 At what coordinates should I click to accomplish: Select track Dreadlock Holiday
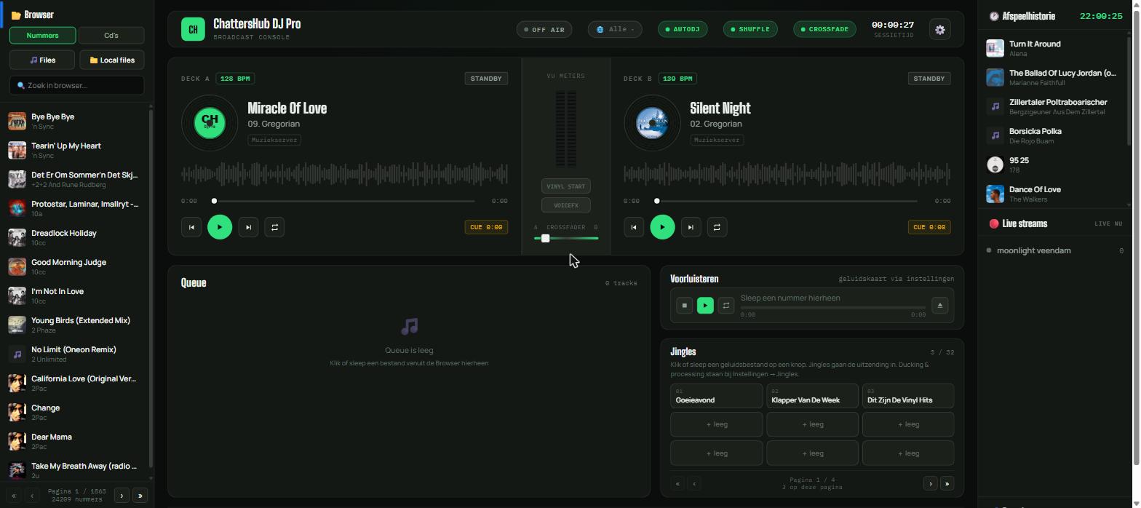tap(76, 237)
